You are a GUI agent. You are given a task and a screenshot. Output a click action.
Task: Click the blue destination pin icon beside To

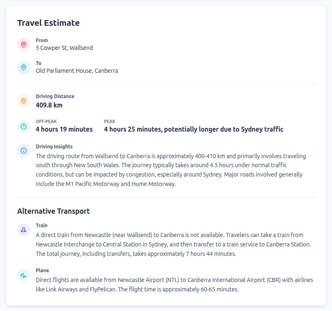(x=24, y=67)
